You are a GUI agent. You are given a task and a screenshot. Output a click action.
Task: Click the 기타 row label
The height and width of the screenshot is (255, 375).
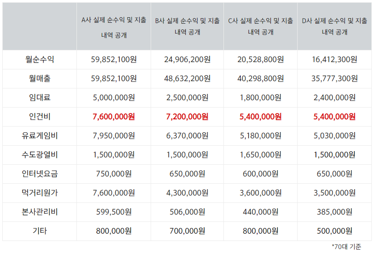40,231
